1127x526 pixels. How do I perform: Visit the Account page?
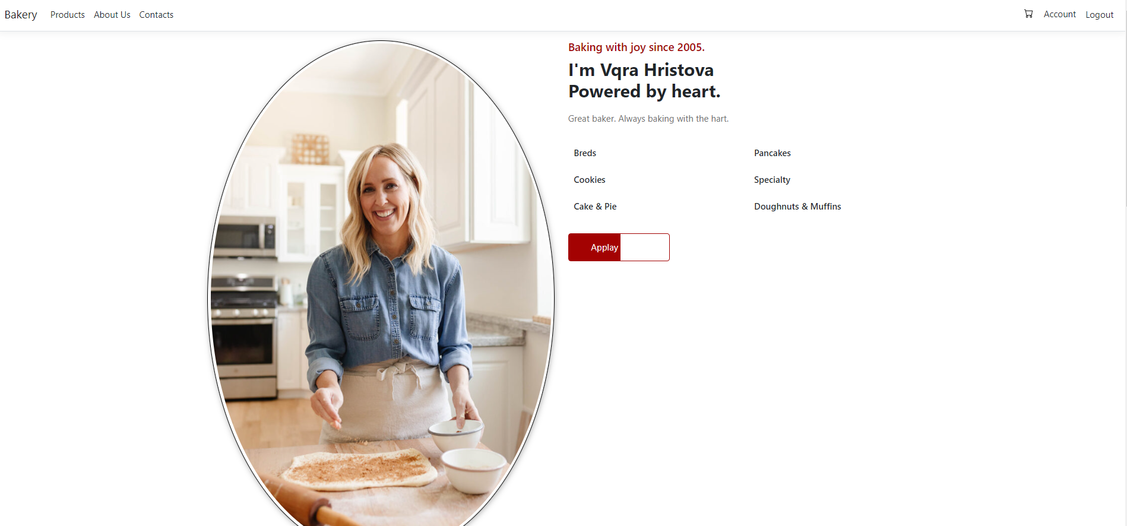1060,14
